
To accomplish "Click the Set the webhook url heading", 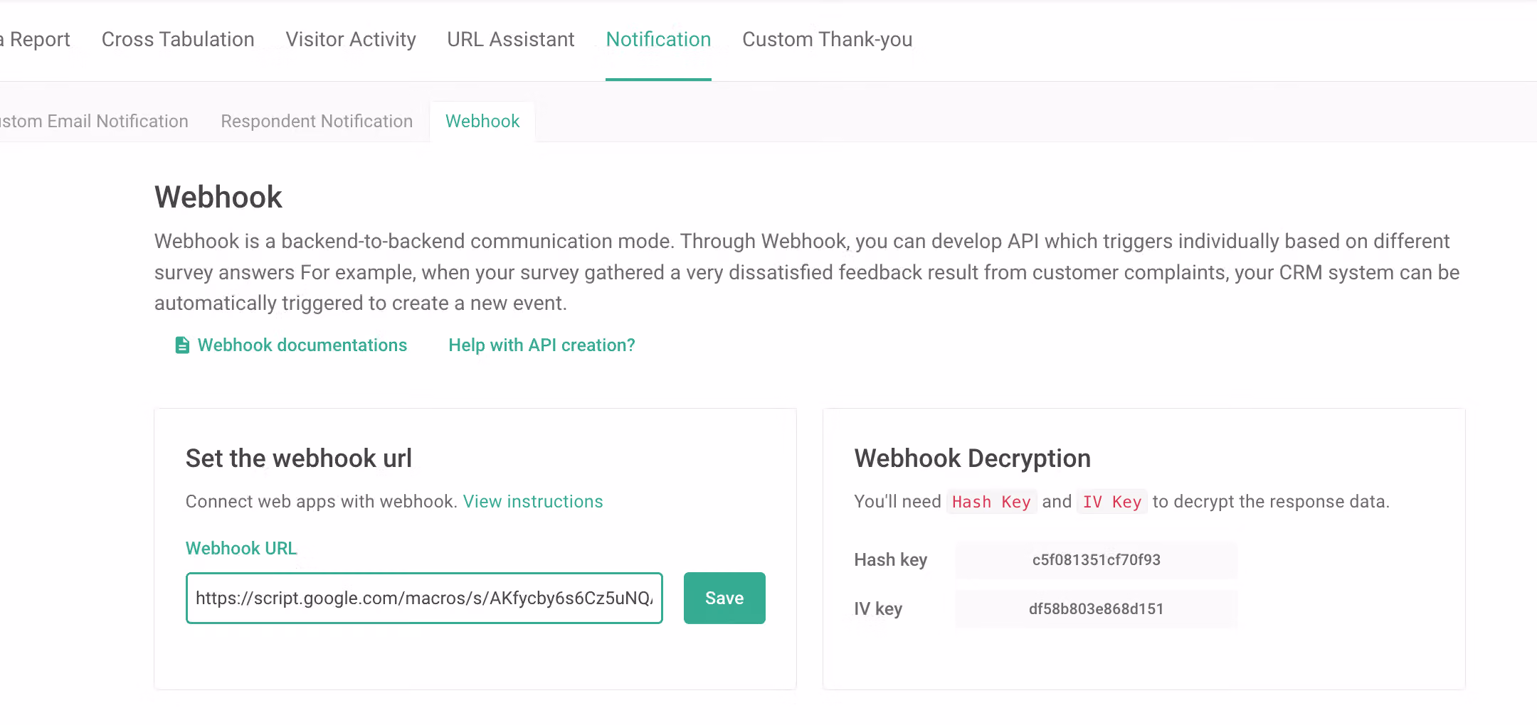I will [x=299, y=458].
